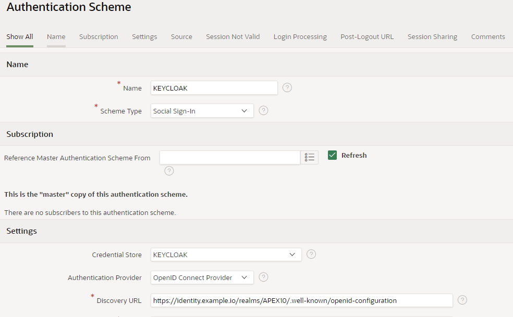Click the Discovery URL input field
Viewport: 513px width, 317px height.
point(302,300)
